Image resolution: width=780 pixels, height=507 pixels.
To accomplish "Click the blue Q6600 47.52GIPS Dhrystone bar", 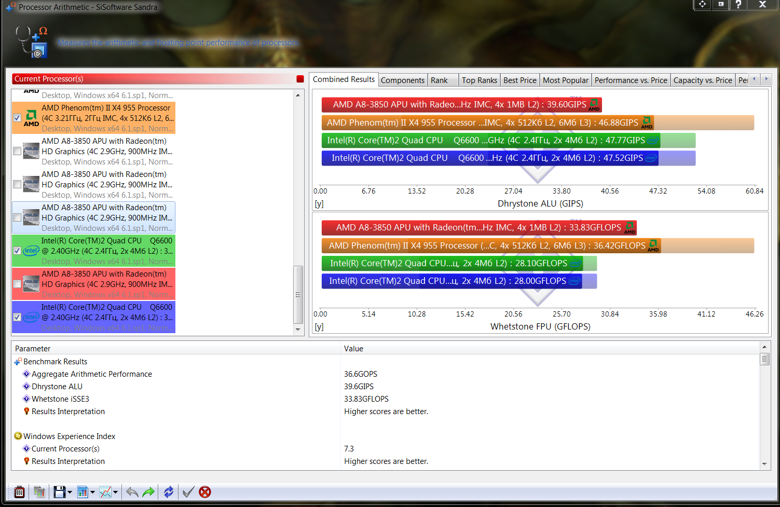I will click(490, 158).
